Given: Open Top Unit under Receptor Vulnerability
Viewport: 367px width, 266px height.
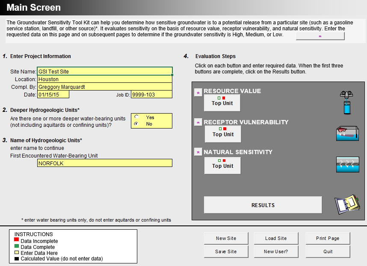Looking at the screenshot, I should 223,134.
